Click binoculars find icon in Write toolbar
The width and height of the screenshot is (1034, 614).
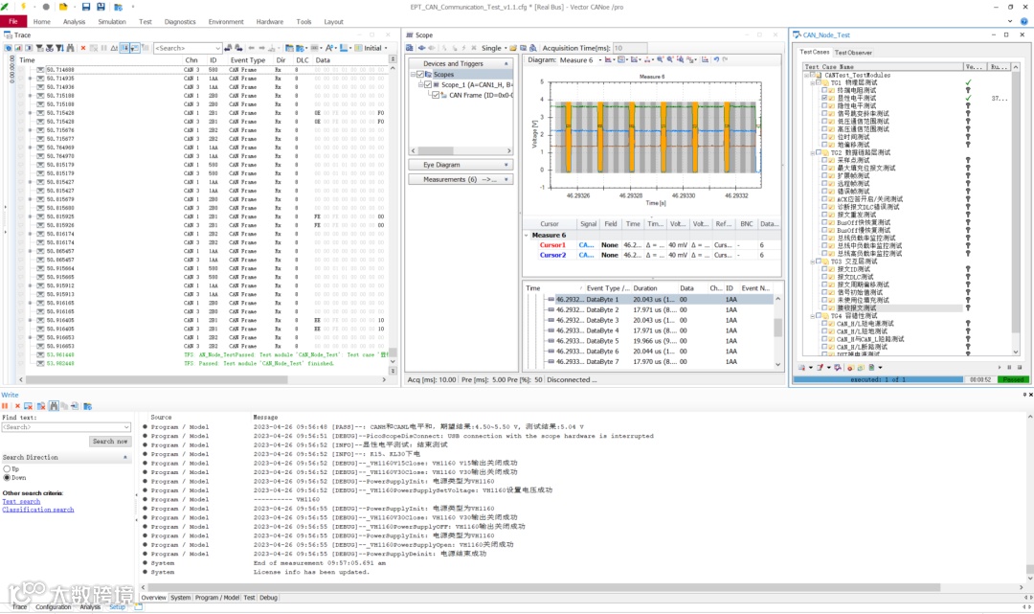54,406
